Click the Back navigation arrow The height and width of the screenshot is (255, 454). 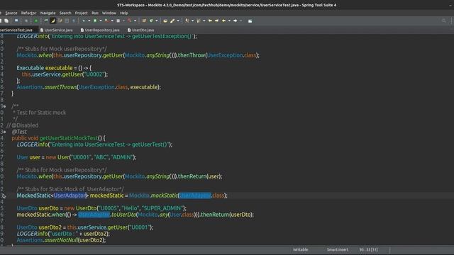pos(224,21)
